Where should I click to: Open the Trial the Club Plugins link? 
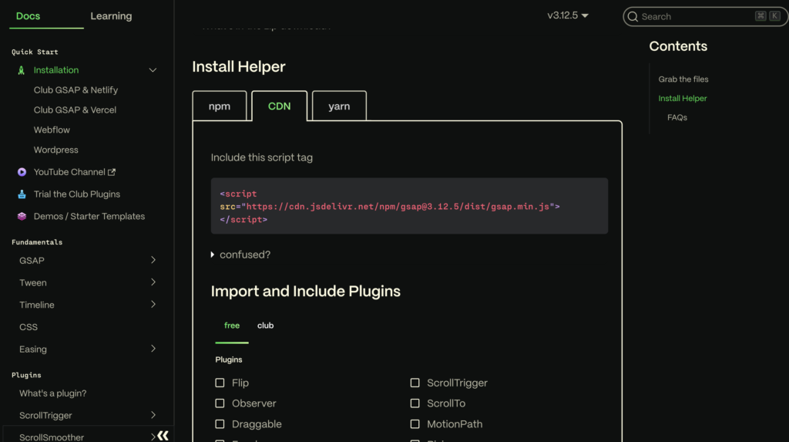(77, 194)
